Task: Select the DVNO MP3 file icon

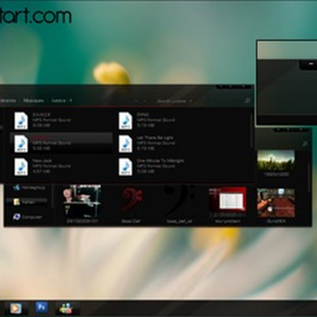Action: pyautogui.click(x=125, y=120)
